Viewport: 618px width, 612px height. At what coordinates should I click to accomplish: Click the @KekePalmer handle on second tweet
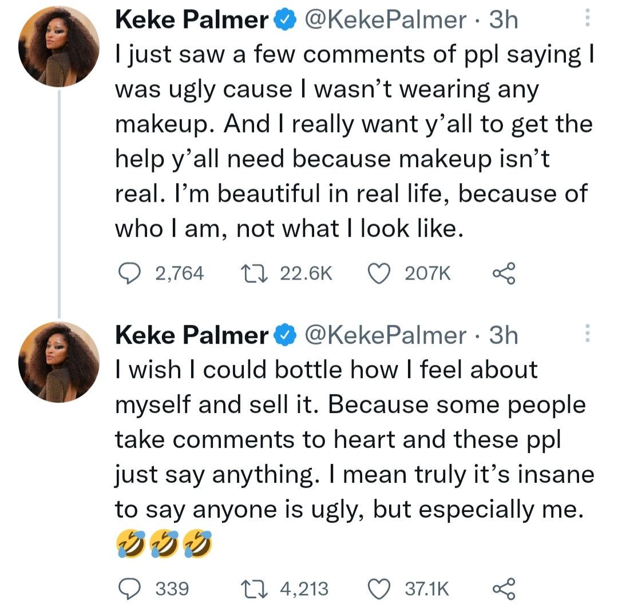pyautogui.click(x=385, y=335)
